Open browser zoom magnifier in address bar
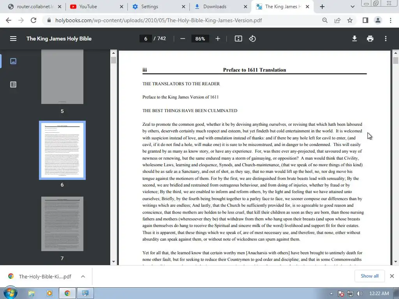399x299 pixels. 325,20
